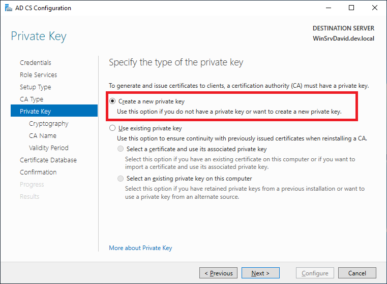The width and height of the screenshot is (387, 284).
Task: Jump to the Confirmation step
Action: 38,172
